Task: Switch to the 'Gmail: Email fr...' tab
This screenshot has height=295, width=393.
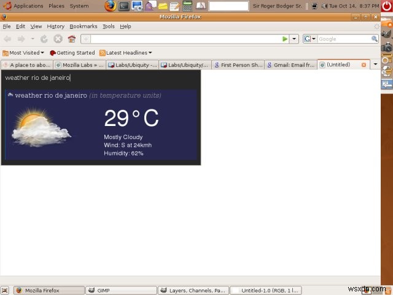Action: pyautogui.click(x=290, y=65)
